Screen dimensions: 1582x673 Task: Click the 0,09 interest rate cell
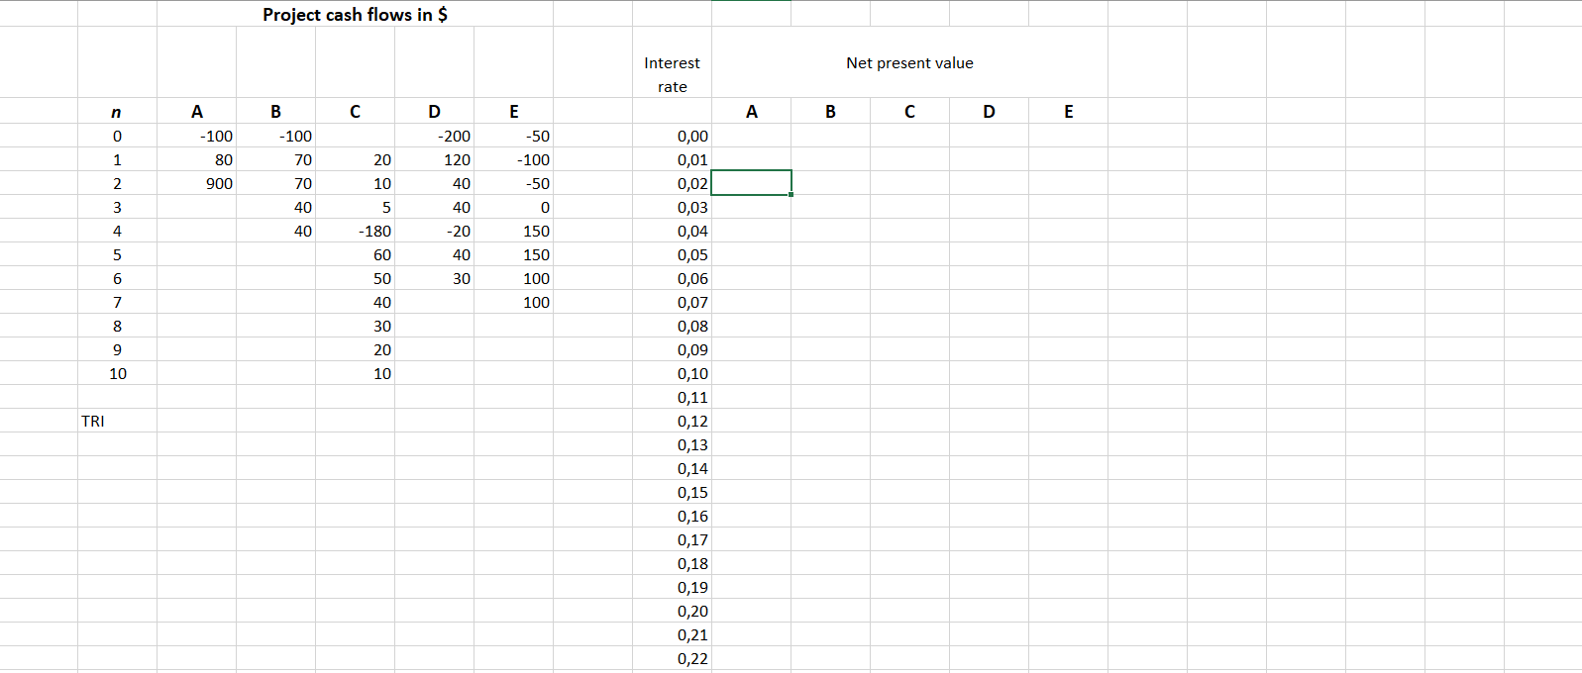point(672,349)
